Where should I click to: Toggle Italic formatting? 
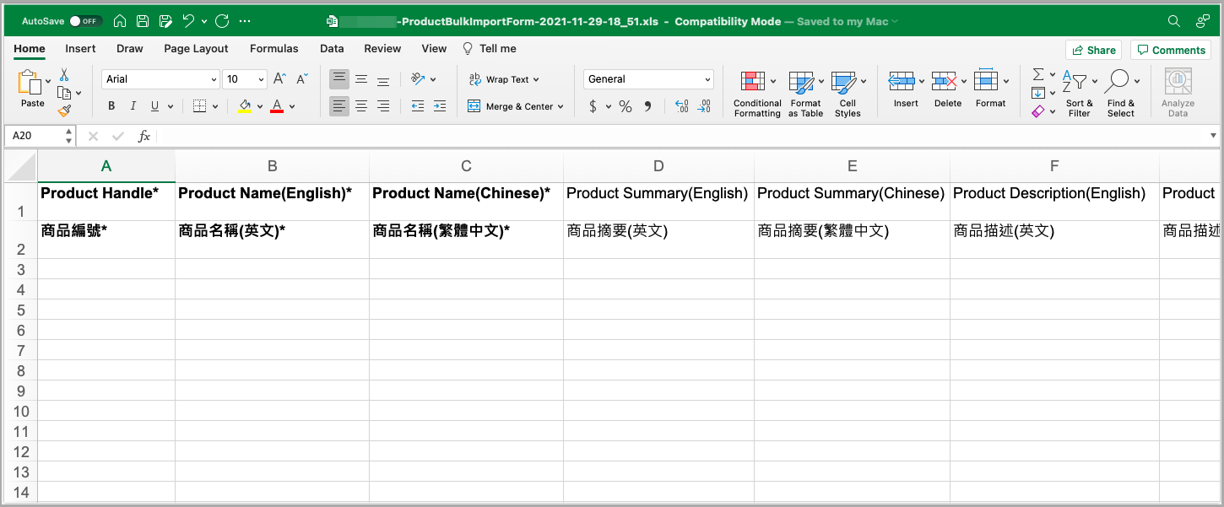coord(133,106)
